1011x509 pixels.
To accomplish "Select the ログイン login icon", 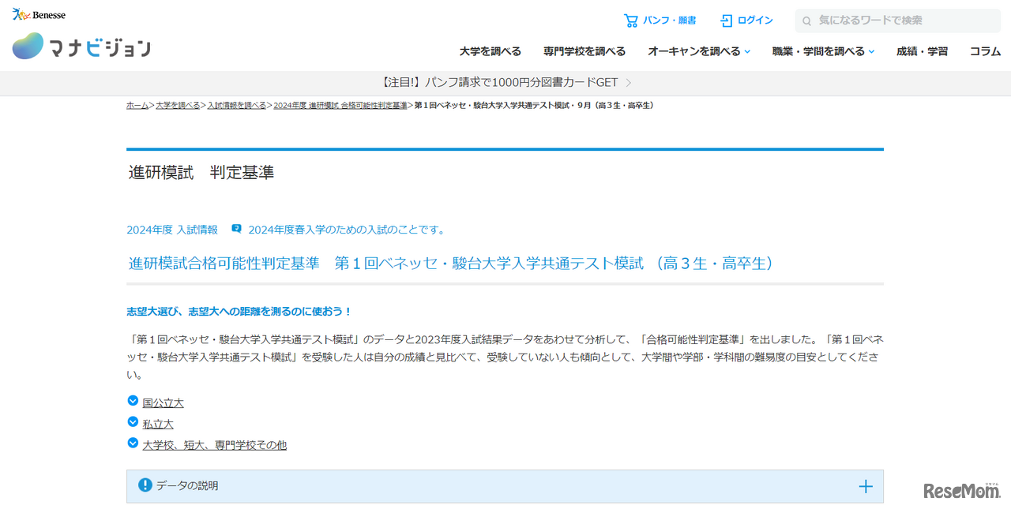I will [724, 20].
